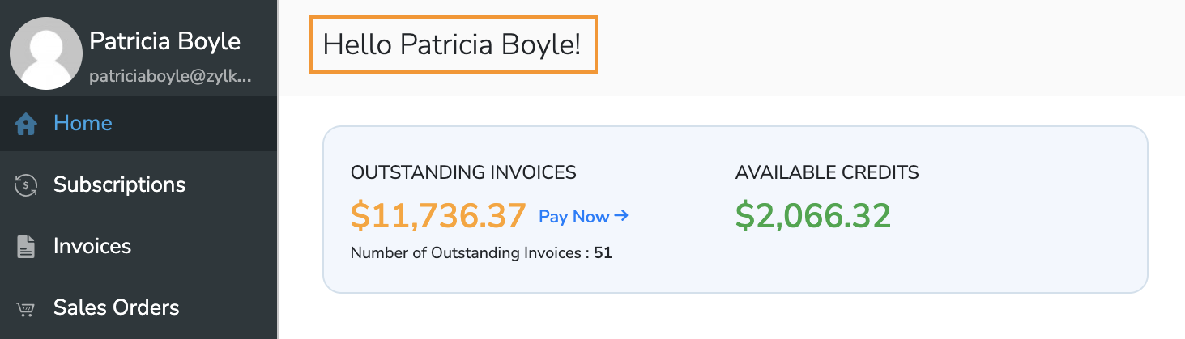Click the Pay Now link
This screenshot has width=1185, height=339.
pos(573,216)
